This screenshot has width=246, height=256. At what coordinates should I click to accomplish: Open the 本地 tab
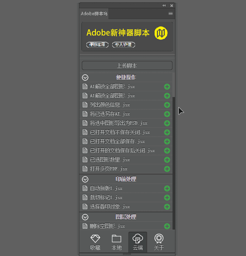117,242
